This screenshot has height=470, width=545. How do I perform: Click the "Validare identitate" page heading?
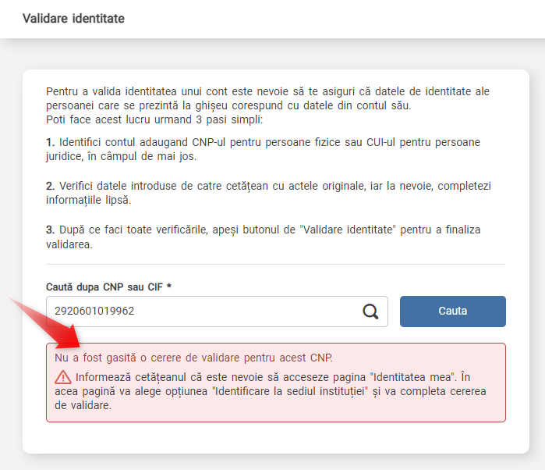[73, 18]
